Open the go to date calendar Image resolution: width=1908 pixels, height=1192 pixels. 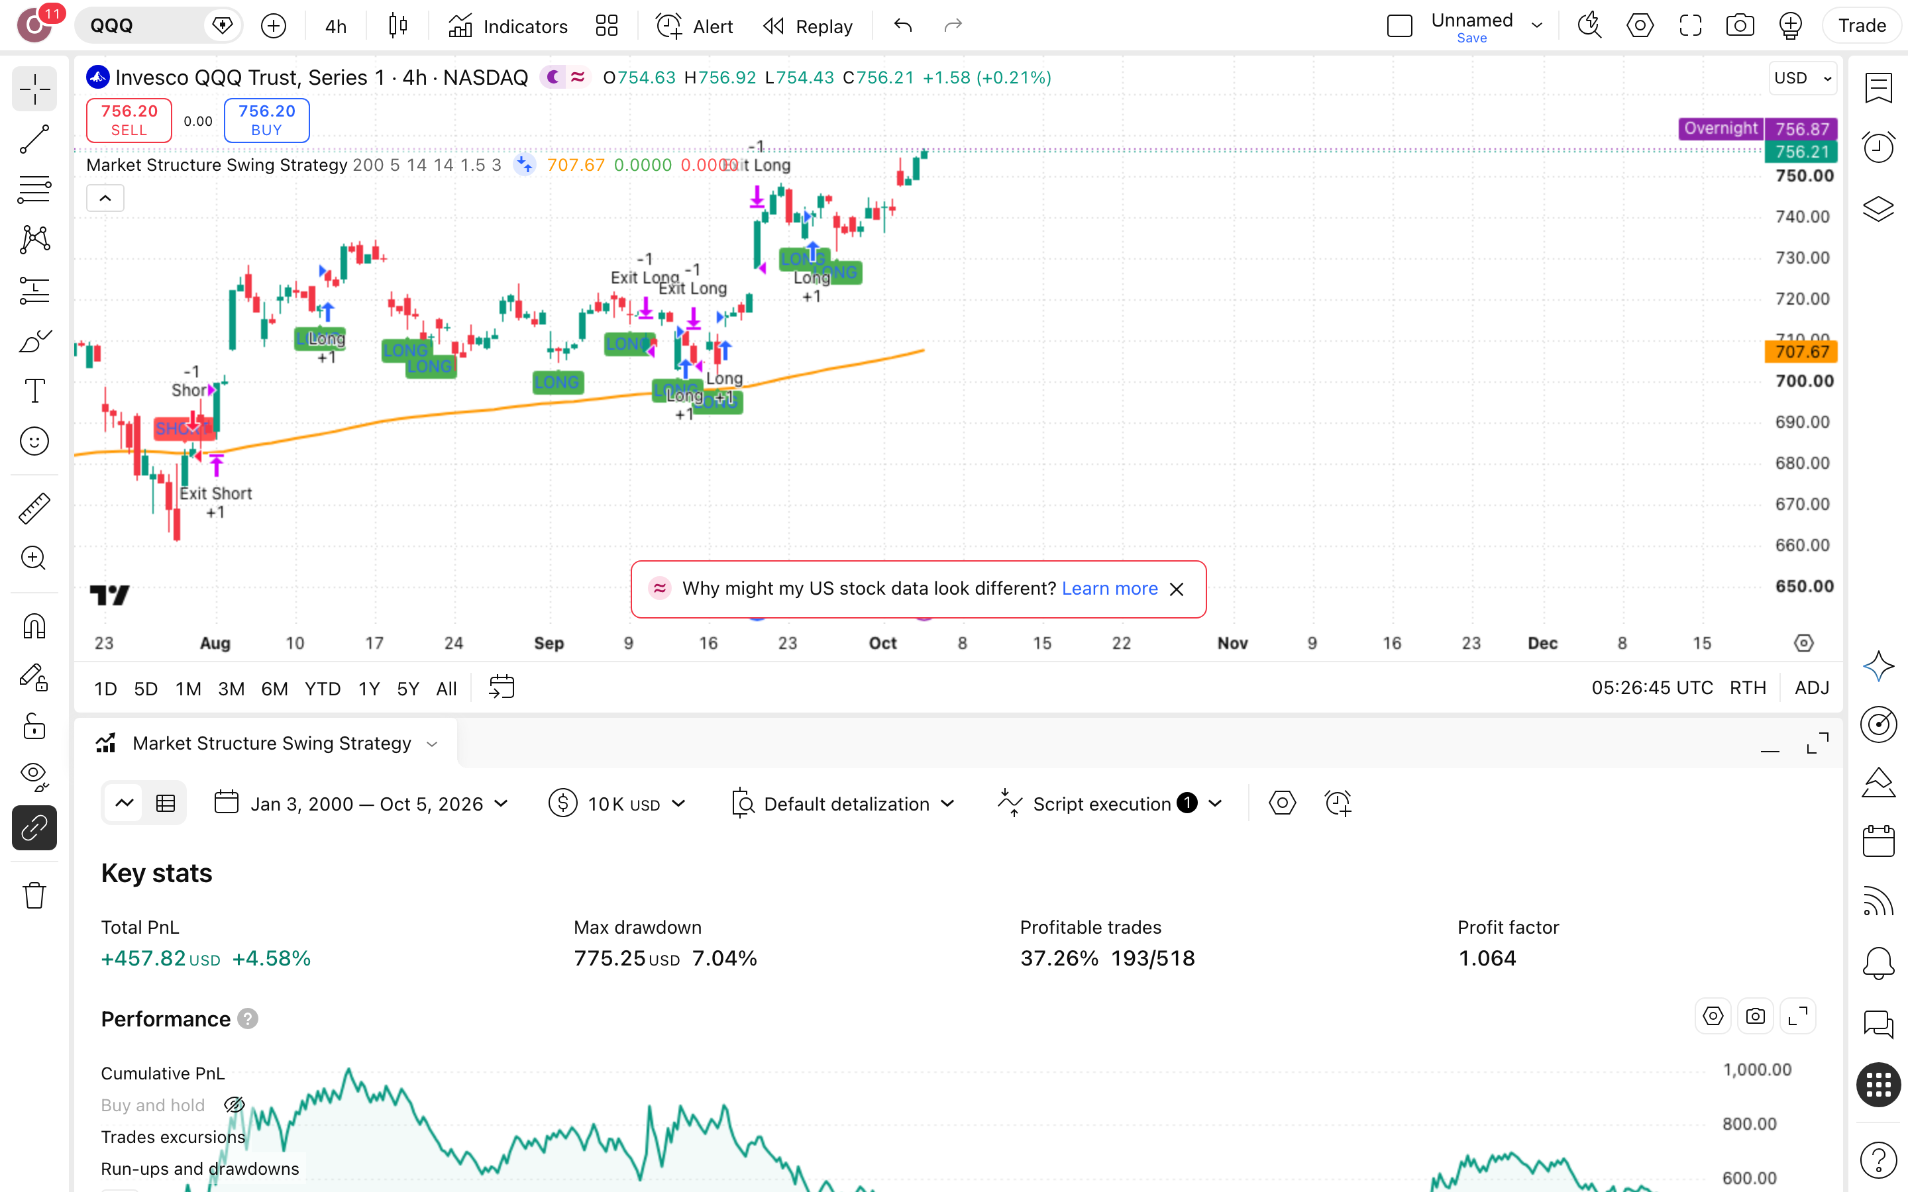tap(502, 687)
